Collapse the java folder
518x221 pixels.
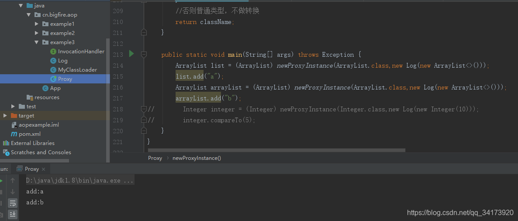(21, 6)
